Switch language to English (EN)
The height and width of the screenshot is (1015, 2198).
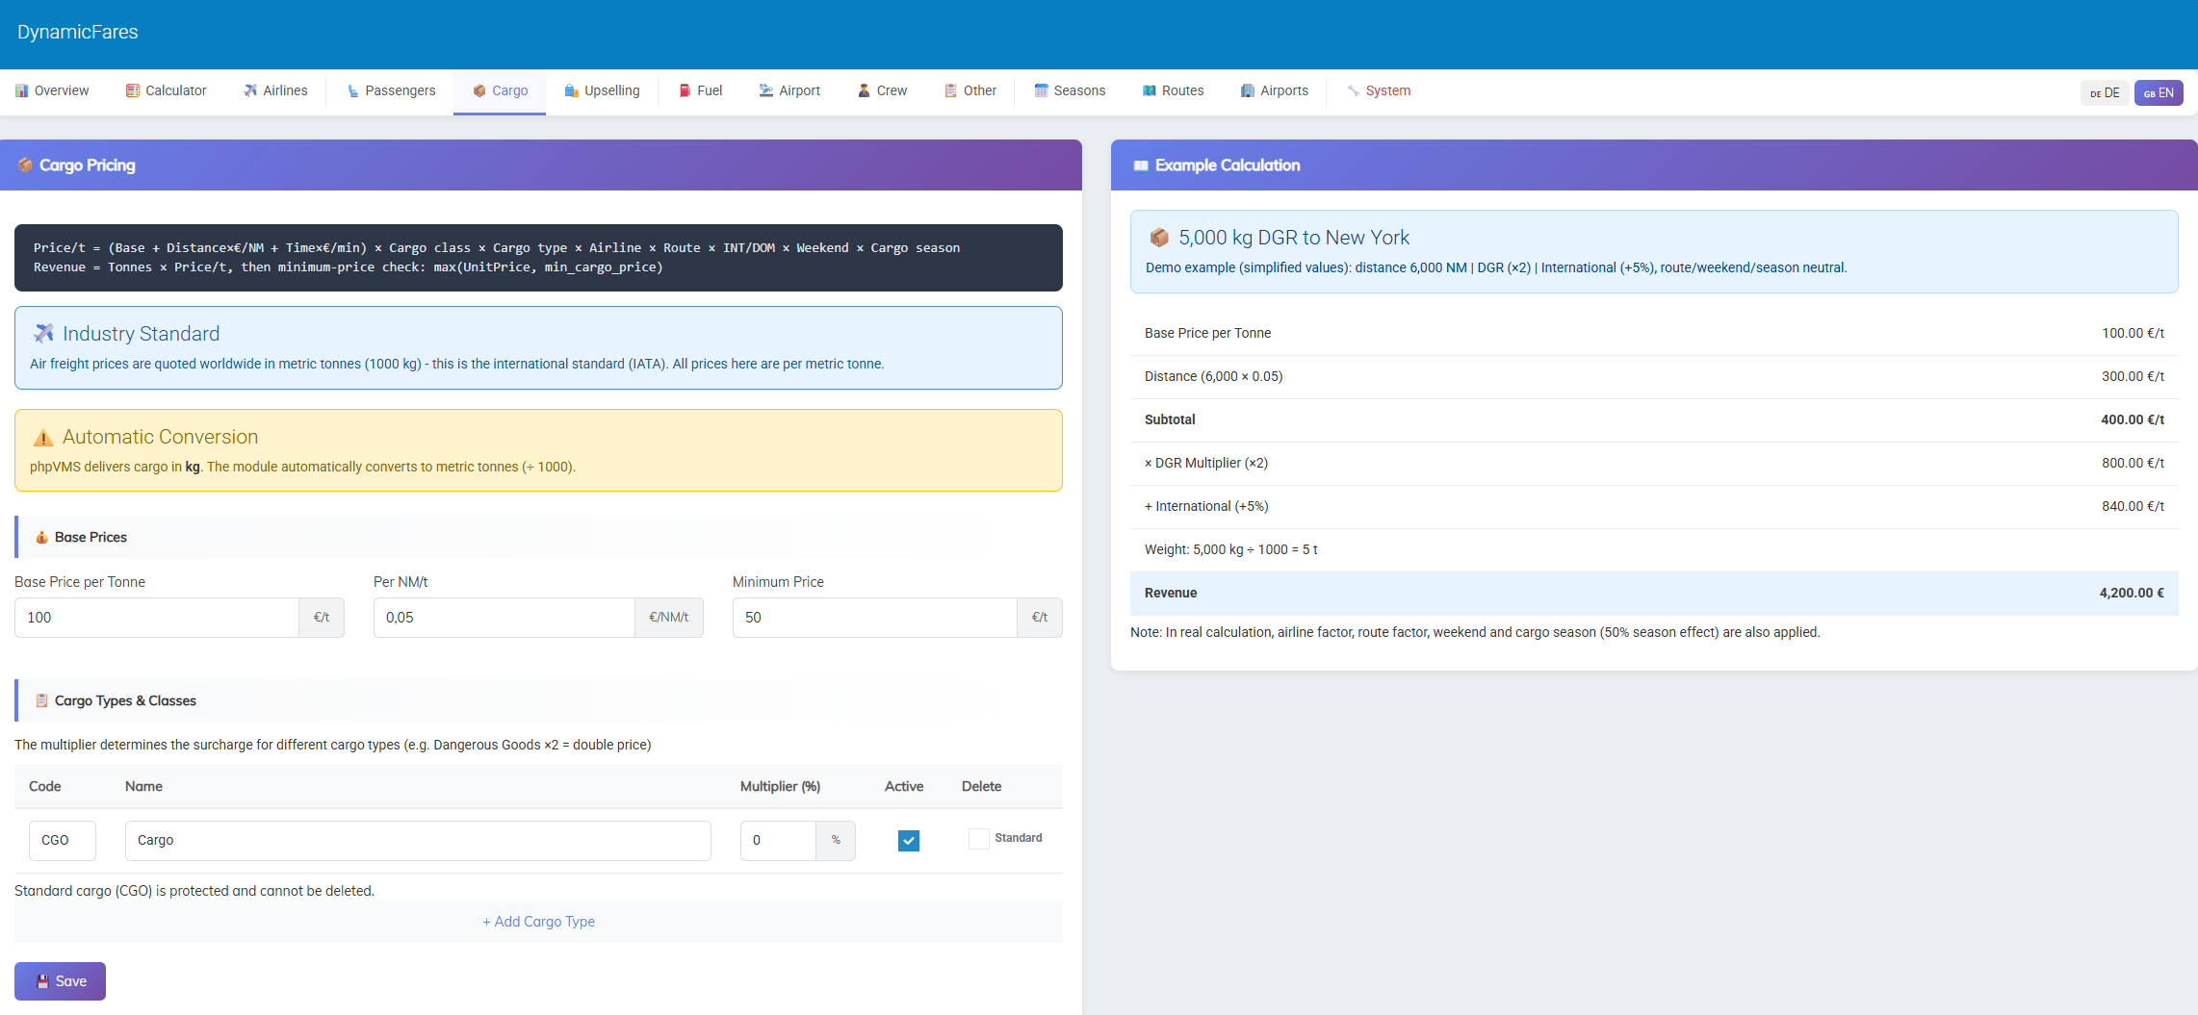pos(2158,93)
